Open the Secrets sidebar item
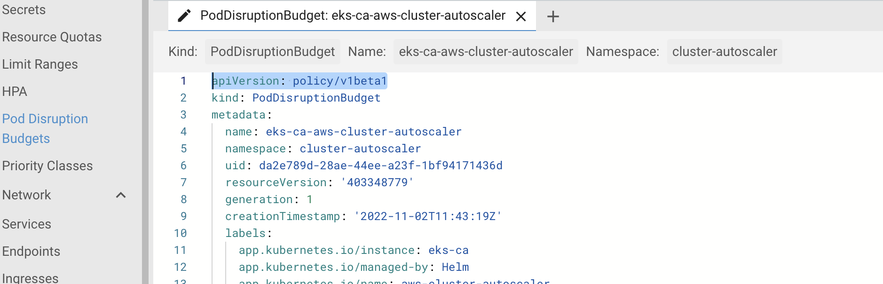The width and height of the screenshot is (883, 284). [x=24, y=9]
